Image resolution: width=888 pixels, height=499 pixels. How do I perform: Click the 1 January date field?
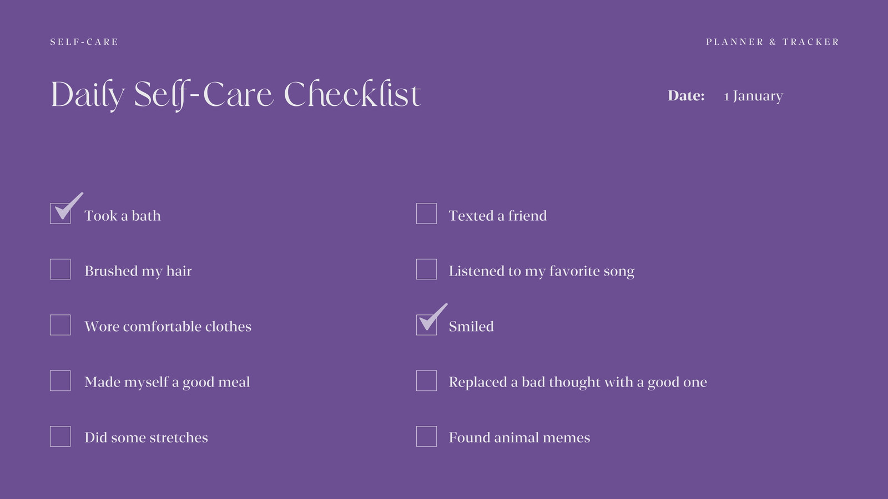(753, 96)
